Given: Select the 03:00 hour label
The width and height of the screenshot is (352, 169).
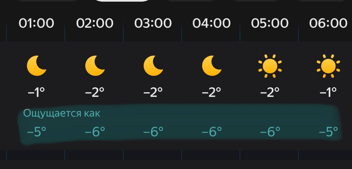Looking at the screenshot, I should point(153,23).
